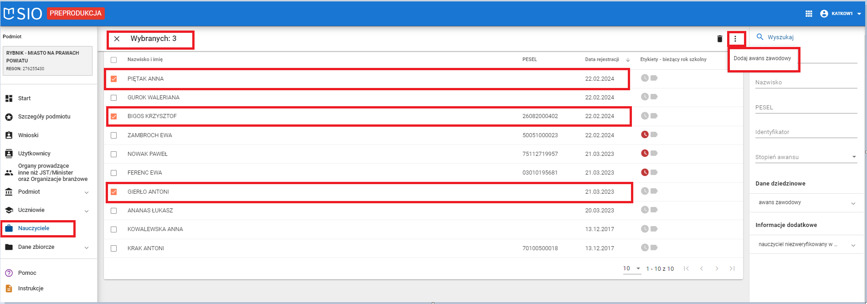
Task: Click the trash delete icon
Action: [x=719, y=39]
